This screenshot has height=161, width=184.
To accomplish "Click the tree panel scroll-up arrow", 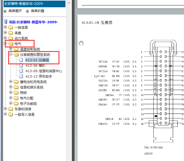I will (x=69, y=3).
